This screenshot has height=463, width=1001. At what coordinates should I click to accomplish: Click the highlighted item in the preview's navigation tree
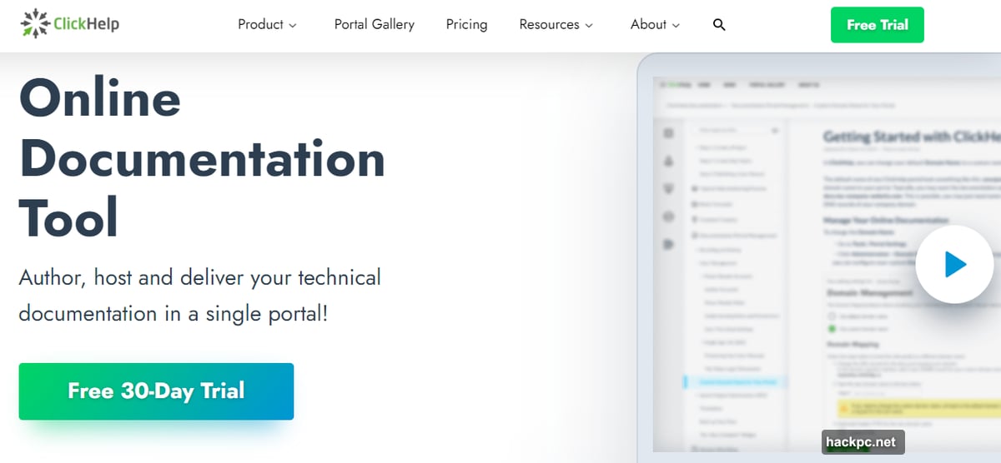click(734, 381)
